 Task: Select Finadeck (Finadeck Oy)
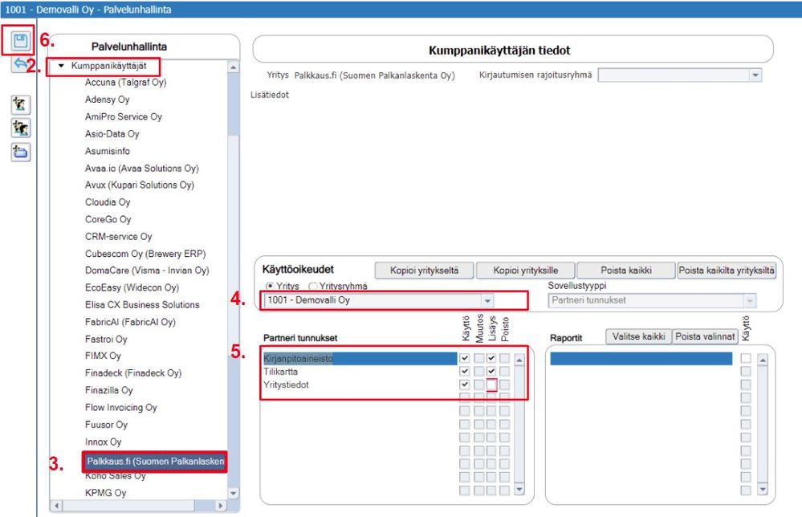pos(133,373)
